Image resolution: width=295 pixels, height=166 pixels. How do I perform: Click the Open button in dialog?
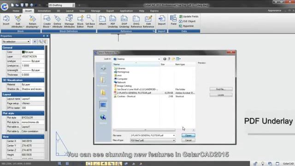189,136
